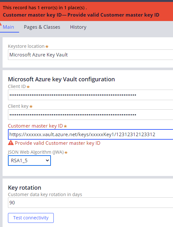Click the Keystore location field
This screenshot has height=227, width=173.
pos(91,55)
